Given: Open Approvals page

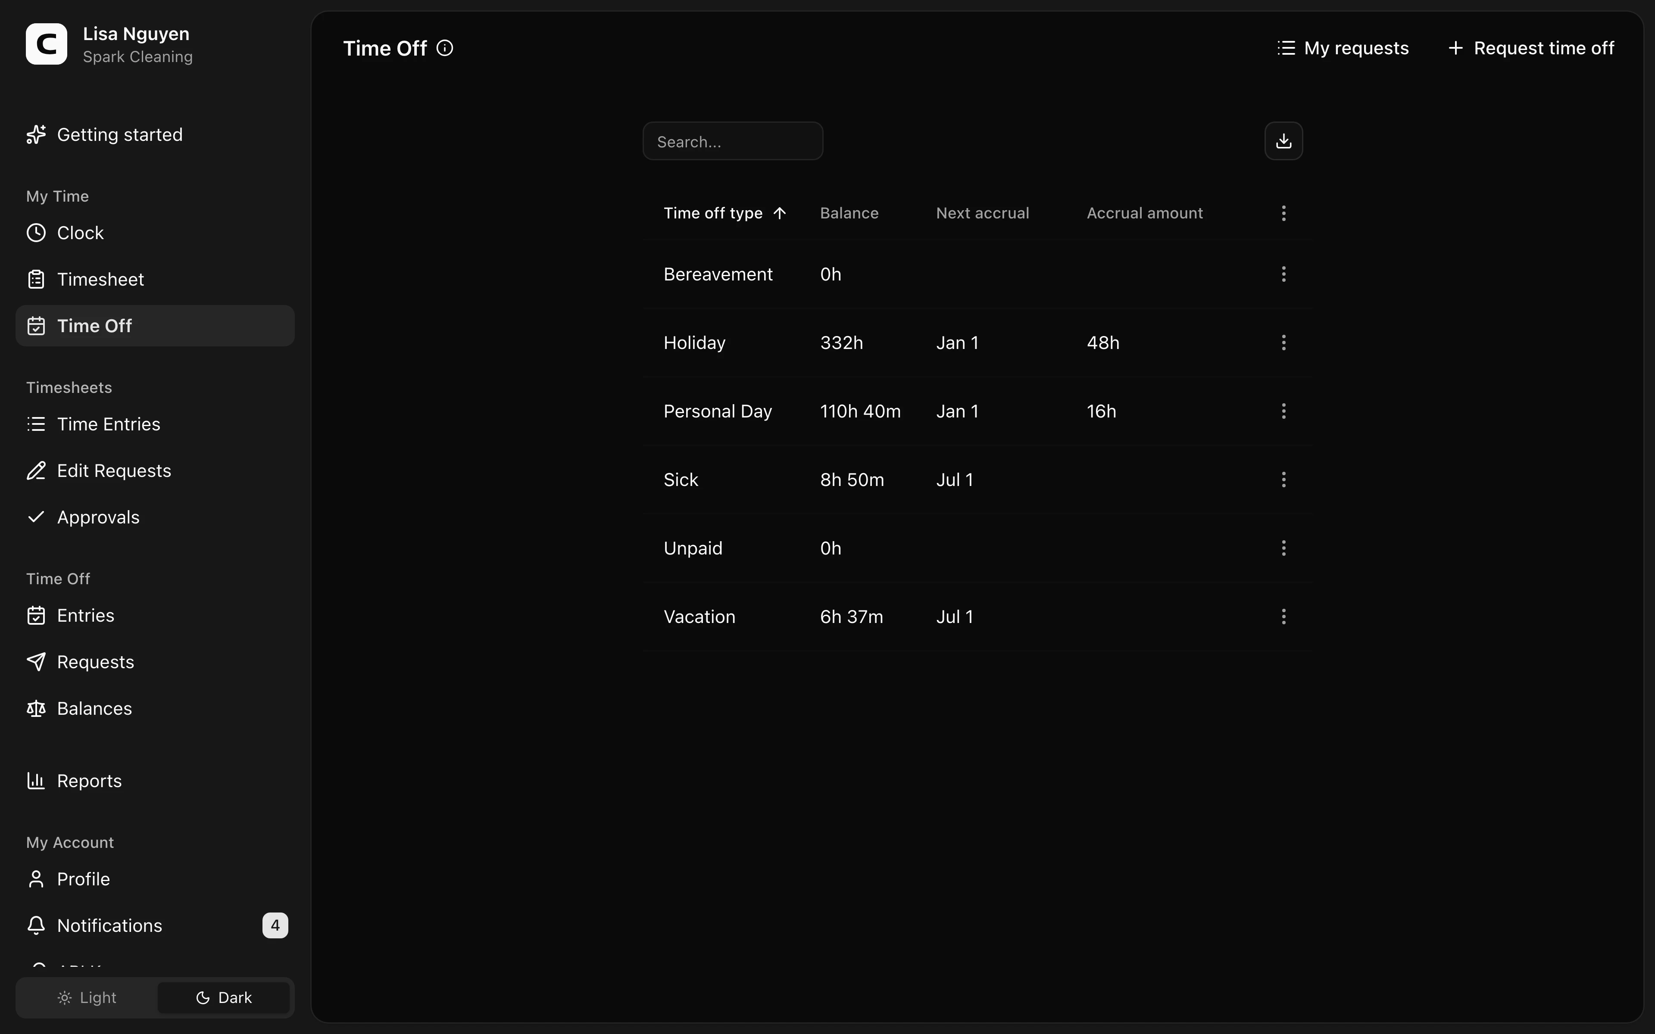Looking at the screenshot, I should click(x=155, y=517).
